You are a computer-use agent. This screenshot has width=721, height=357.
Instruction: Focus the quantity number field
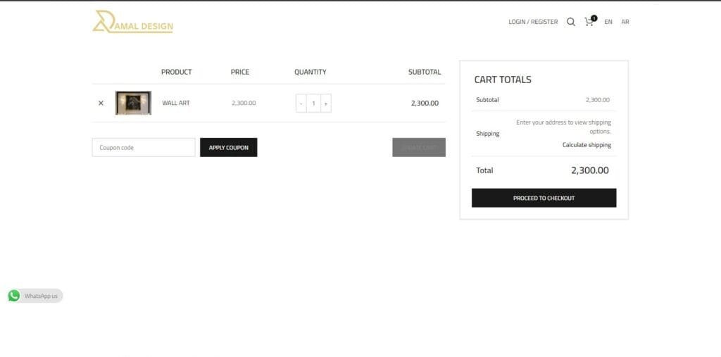(313, 104)
